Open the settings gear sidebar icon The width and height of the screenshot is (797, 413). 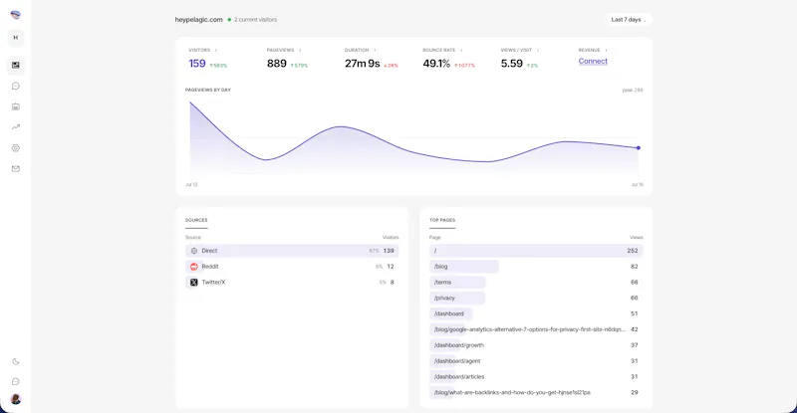coord(16,148)
